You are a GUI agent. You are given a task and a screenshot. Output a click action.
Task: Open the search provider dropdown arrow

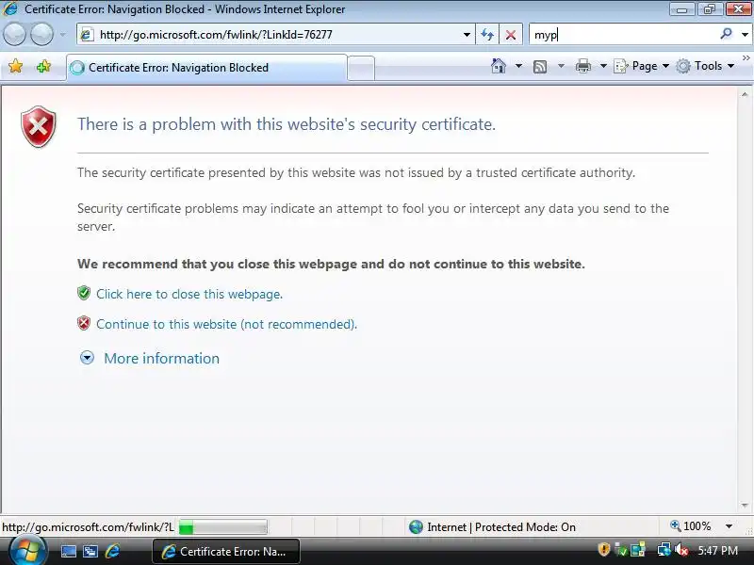tap(745, 35)
